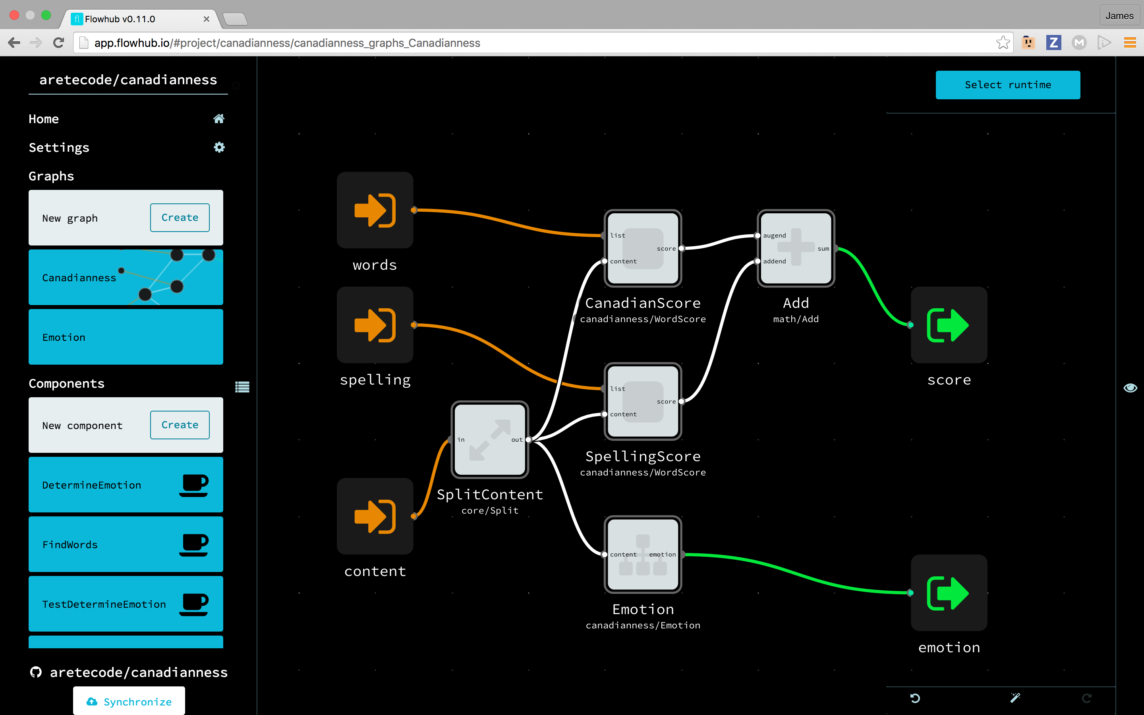The height and width of the screenshot is (715, 1144).
Task: Click the components list view icon
Action: [x=242, y=387]
